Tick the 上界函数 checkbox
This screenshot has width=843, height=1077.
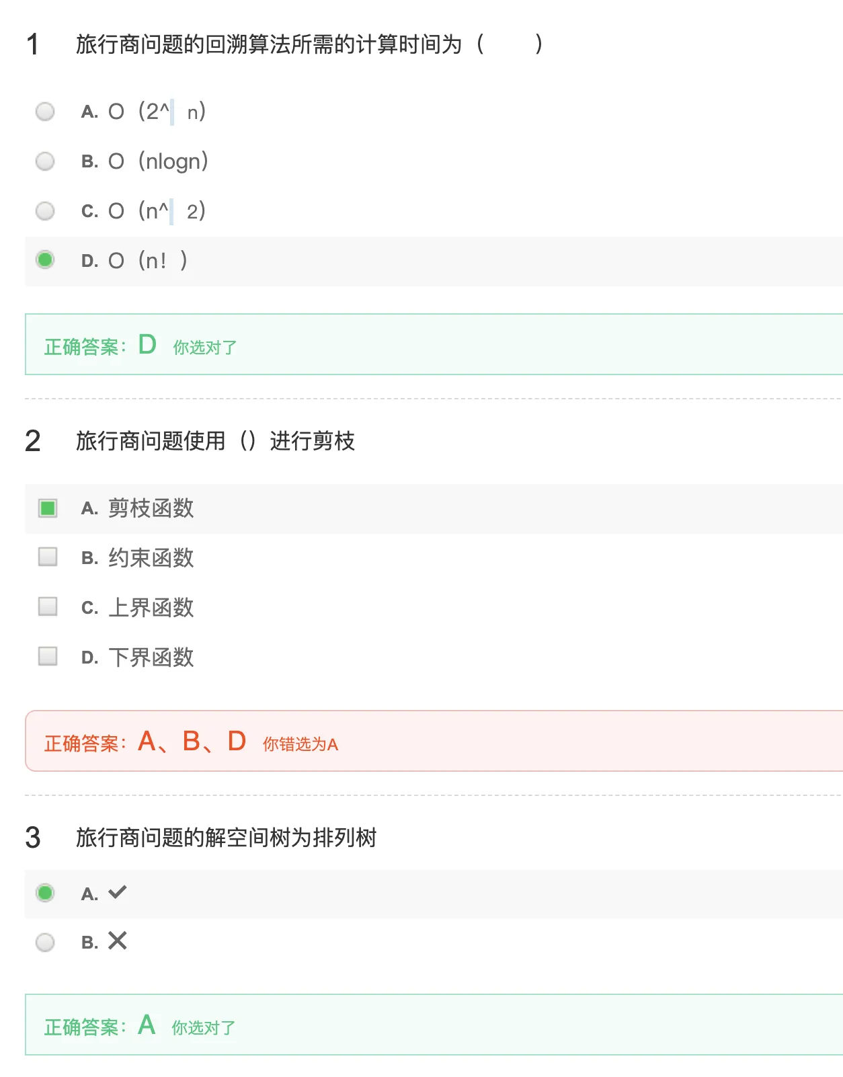48,606
